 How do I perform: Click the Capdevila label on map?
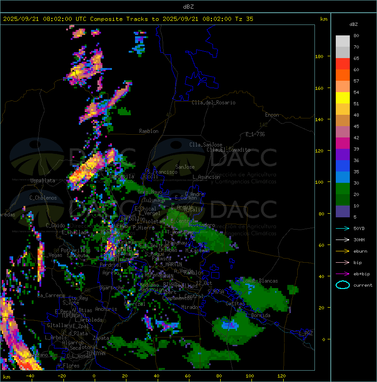pyautogui.click(x=122, y=176)
